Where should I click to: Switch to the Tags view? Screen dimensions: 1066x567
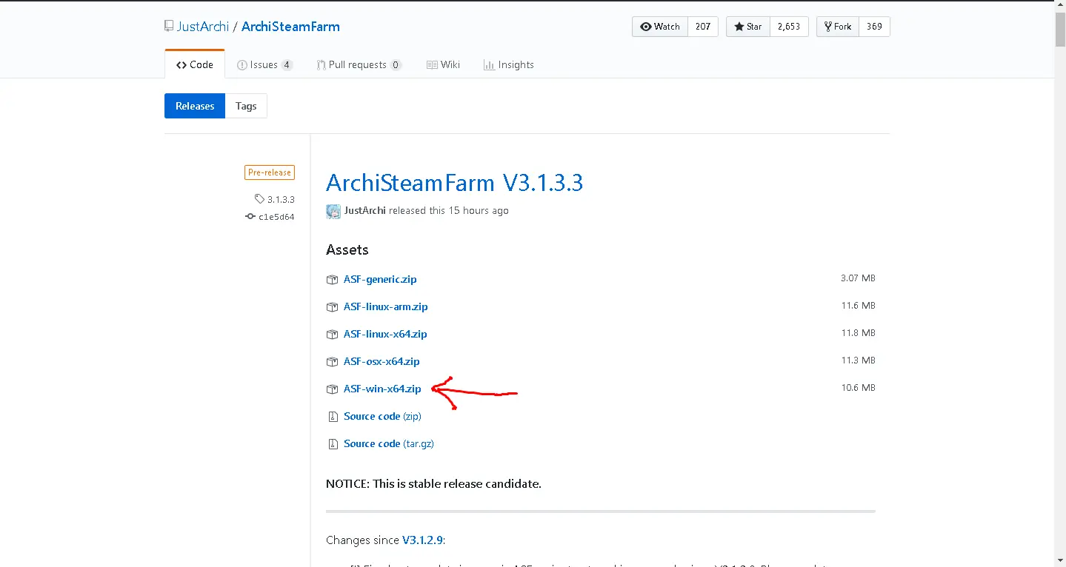tap(246, 106)
